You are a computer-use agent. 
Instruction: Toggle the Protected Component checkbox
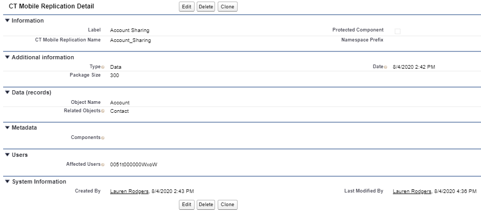(x=397, y=31)
